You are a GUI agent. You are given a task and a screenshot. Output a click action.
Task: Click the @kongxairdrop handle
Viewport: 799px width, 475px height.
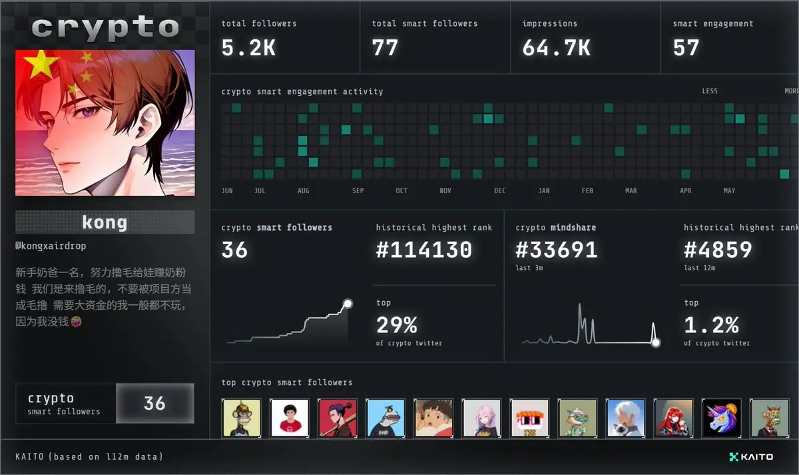click(51, 246)
